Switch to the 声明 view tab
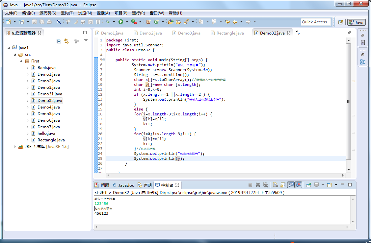The width and height of the screenshot is (371, 243). tap(145, 185)
